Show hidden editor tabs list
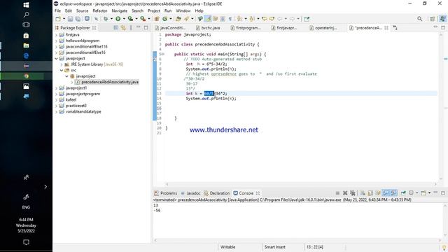448x252 pixels. [395, 28]
